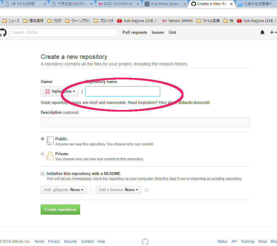This screenshot has width=277, height=246.
Task: Open the notifications bell icon
Action: 262,32
